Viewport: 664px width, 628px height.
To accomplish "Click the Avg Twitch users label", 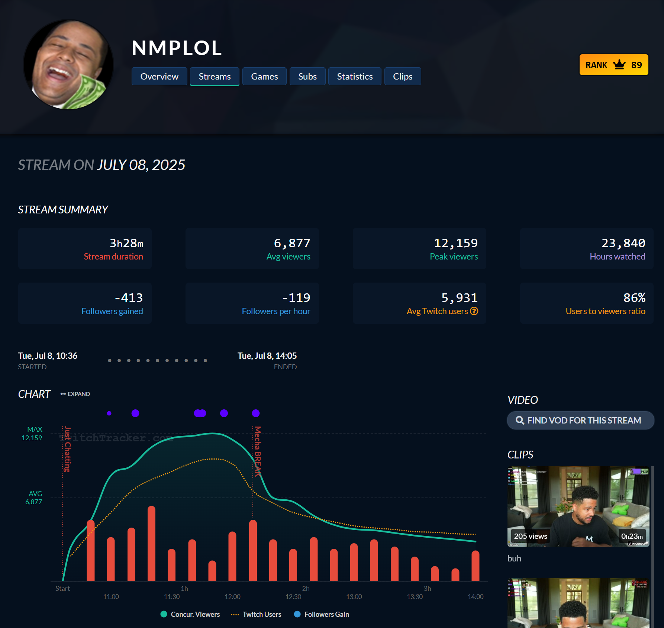I will pos(437,311).
